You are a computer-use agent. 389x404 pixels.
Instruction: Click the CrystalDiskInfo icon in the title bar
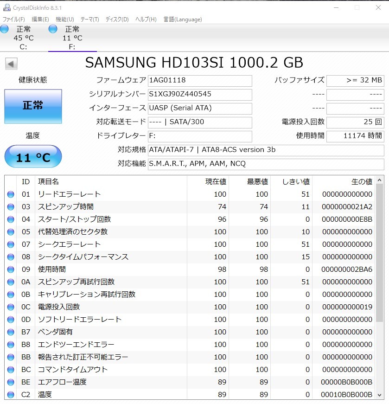pyautogui.click(x=6, y=7)
